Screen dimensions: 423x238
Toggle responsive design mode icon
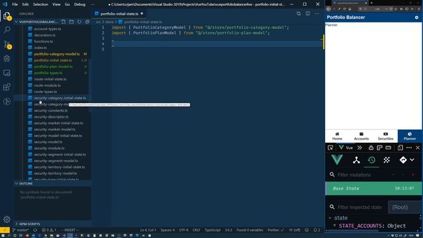[x=401, y=147]
